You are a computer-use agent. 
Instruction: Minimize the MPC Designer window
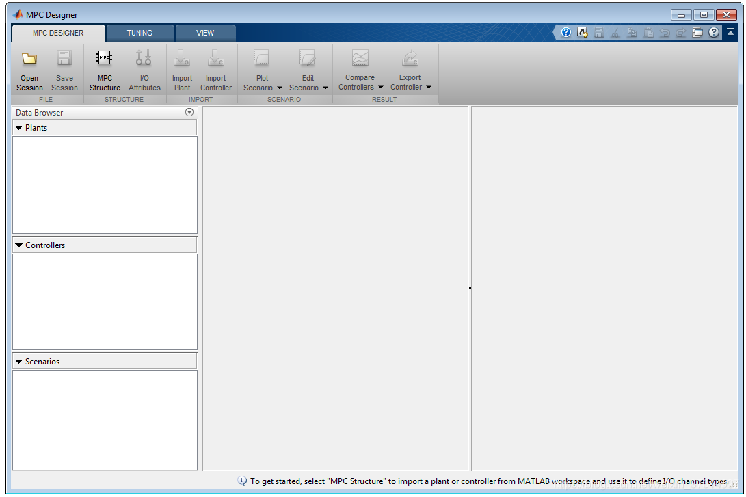(x=681, y=15)
